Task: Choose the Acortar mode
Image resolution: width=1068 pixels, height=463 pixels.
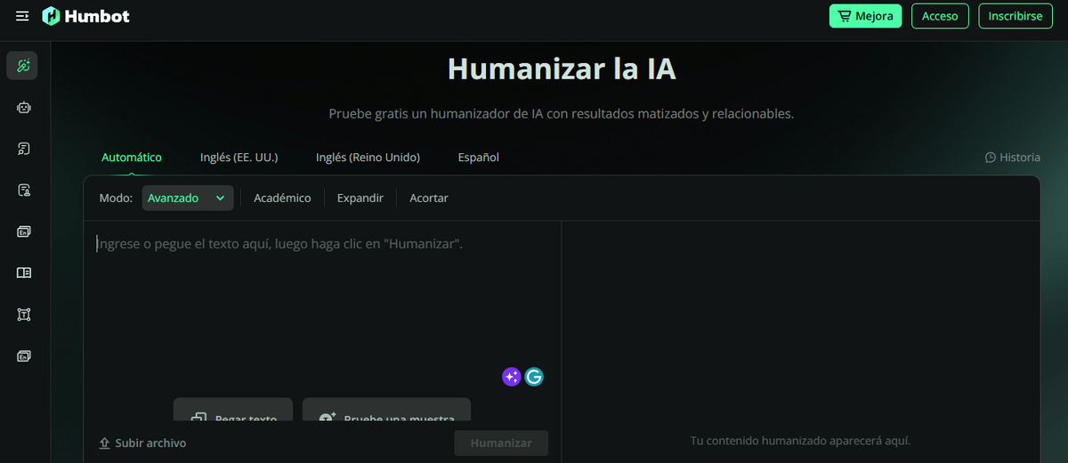Action: pos(428,198)
